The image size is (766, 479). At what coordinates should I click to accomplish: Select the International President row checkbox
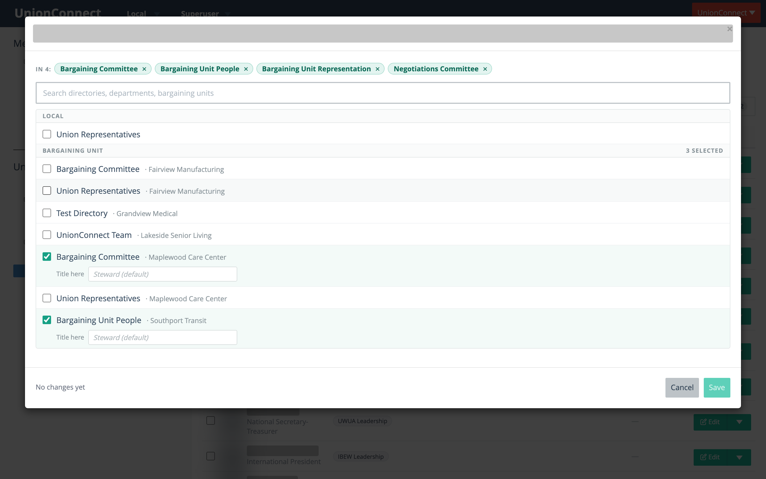tap(210, 456)
